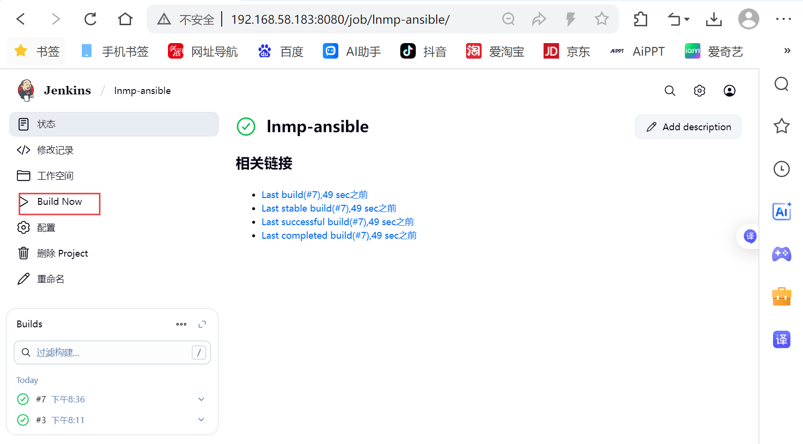Open the 爱淘宝 bookmark

tap(495, 51)
